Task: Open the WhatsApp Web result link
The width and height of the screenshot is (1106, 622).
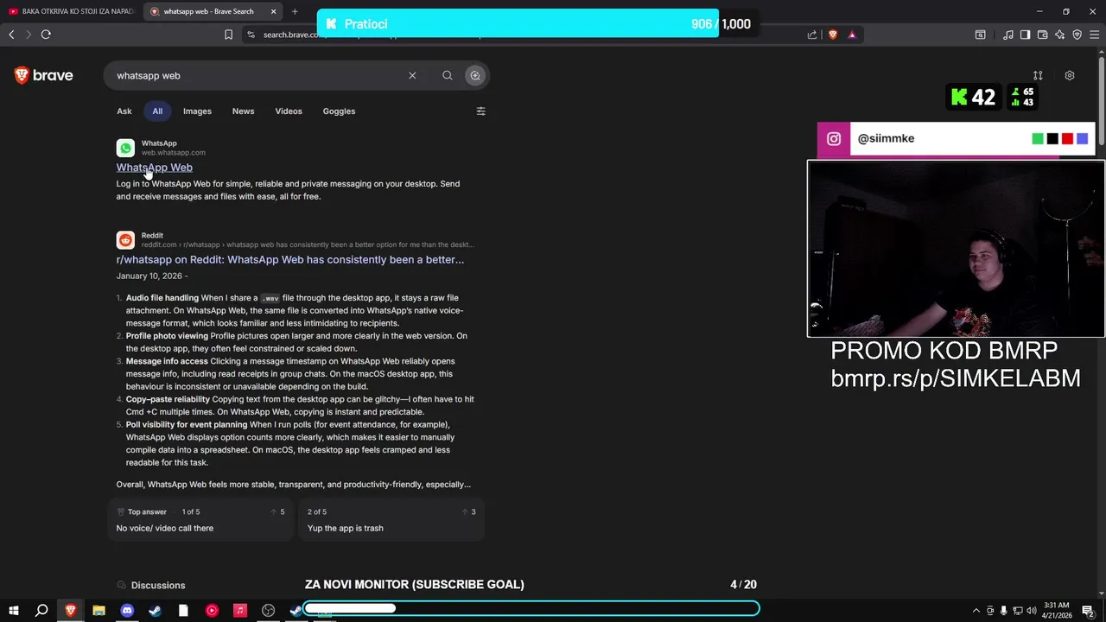Action: click(155, 168)
